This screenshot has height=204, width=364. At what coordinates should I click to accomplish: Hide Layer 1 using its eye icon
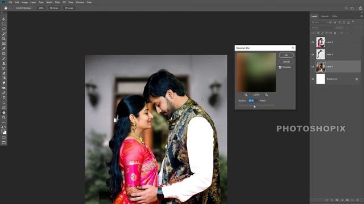[313, 67]
